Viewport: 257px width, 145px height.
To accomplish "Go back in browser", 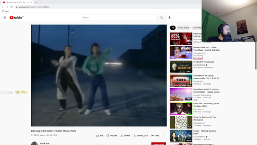I will point(3,7).
